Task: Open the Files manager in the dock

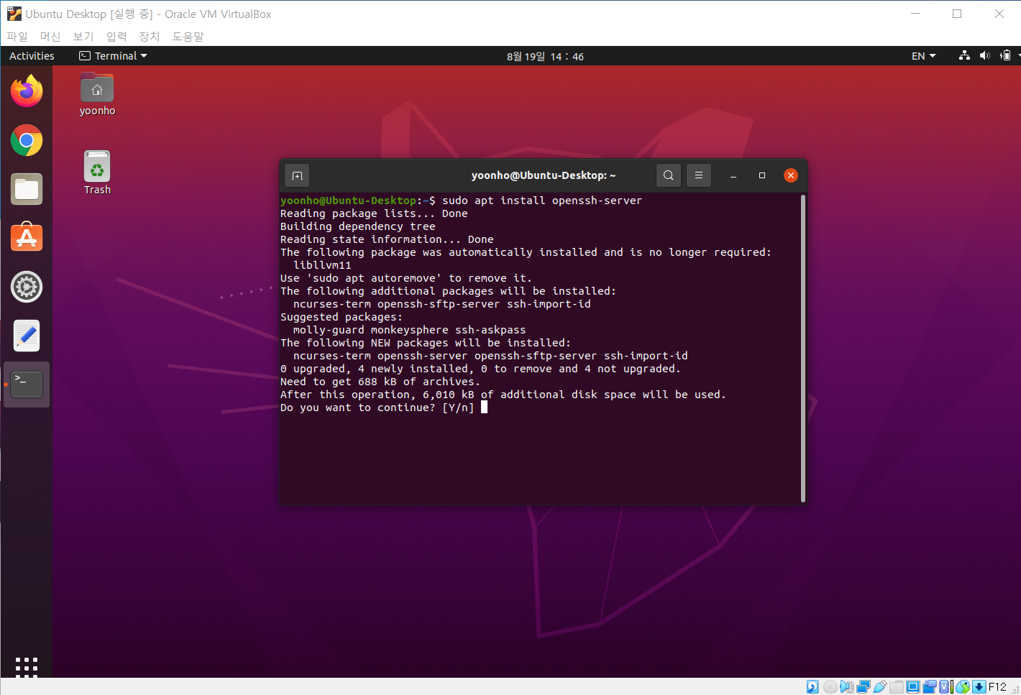Action: point(27,189)
